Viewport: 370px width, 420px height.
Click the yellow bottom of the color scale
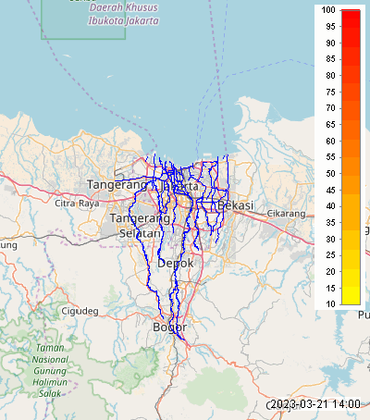coord(351,296)
